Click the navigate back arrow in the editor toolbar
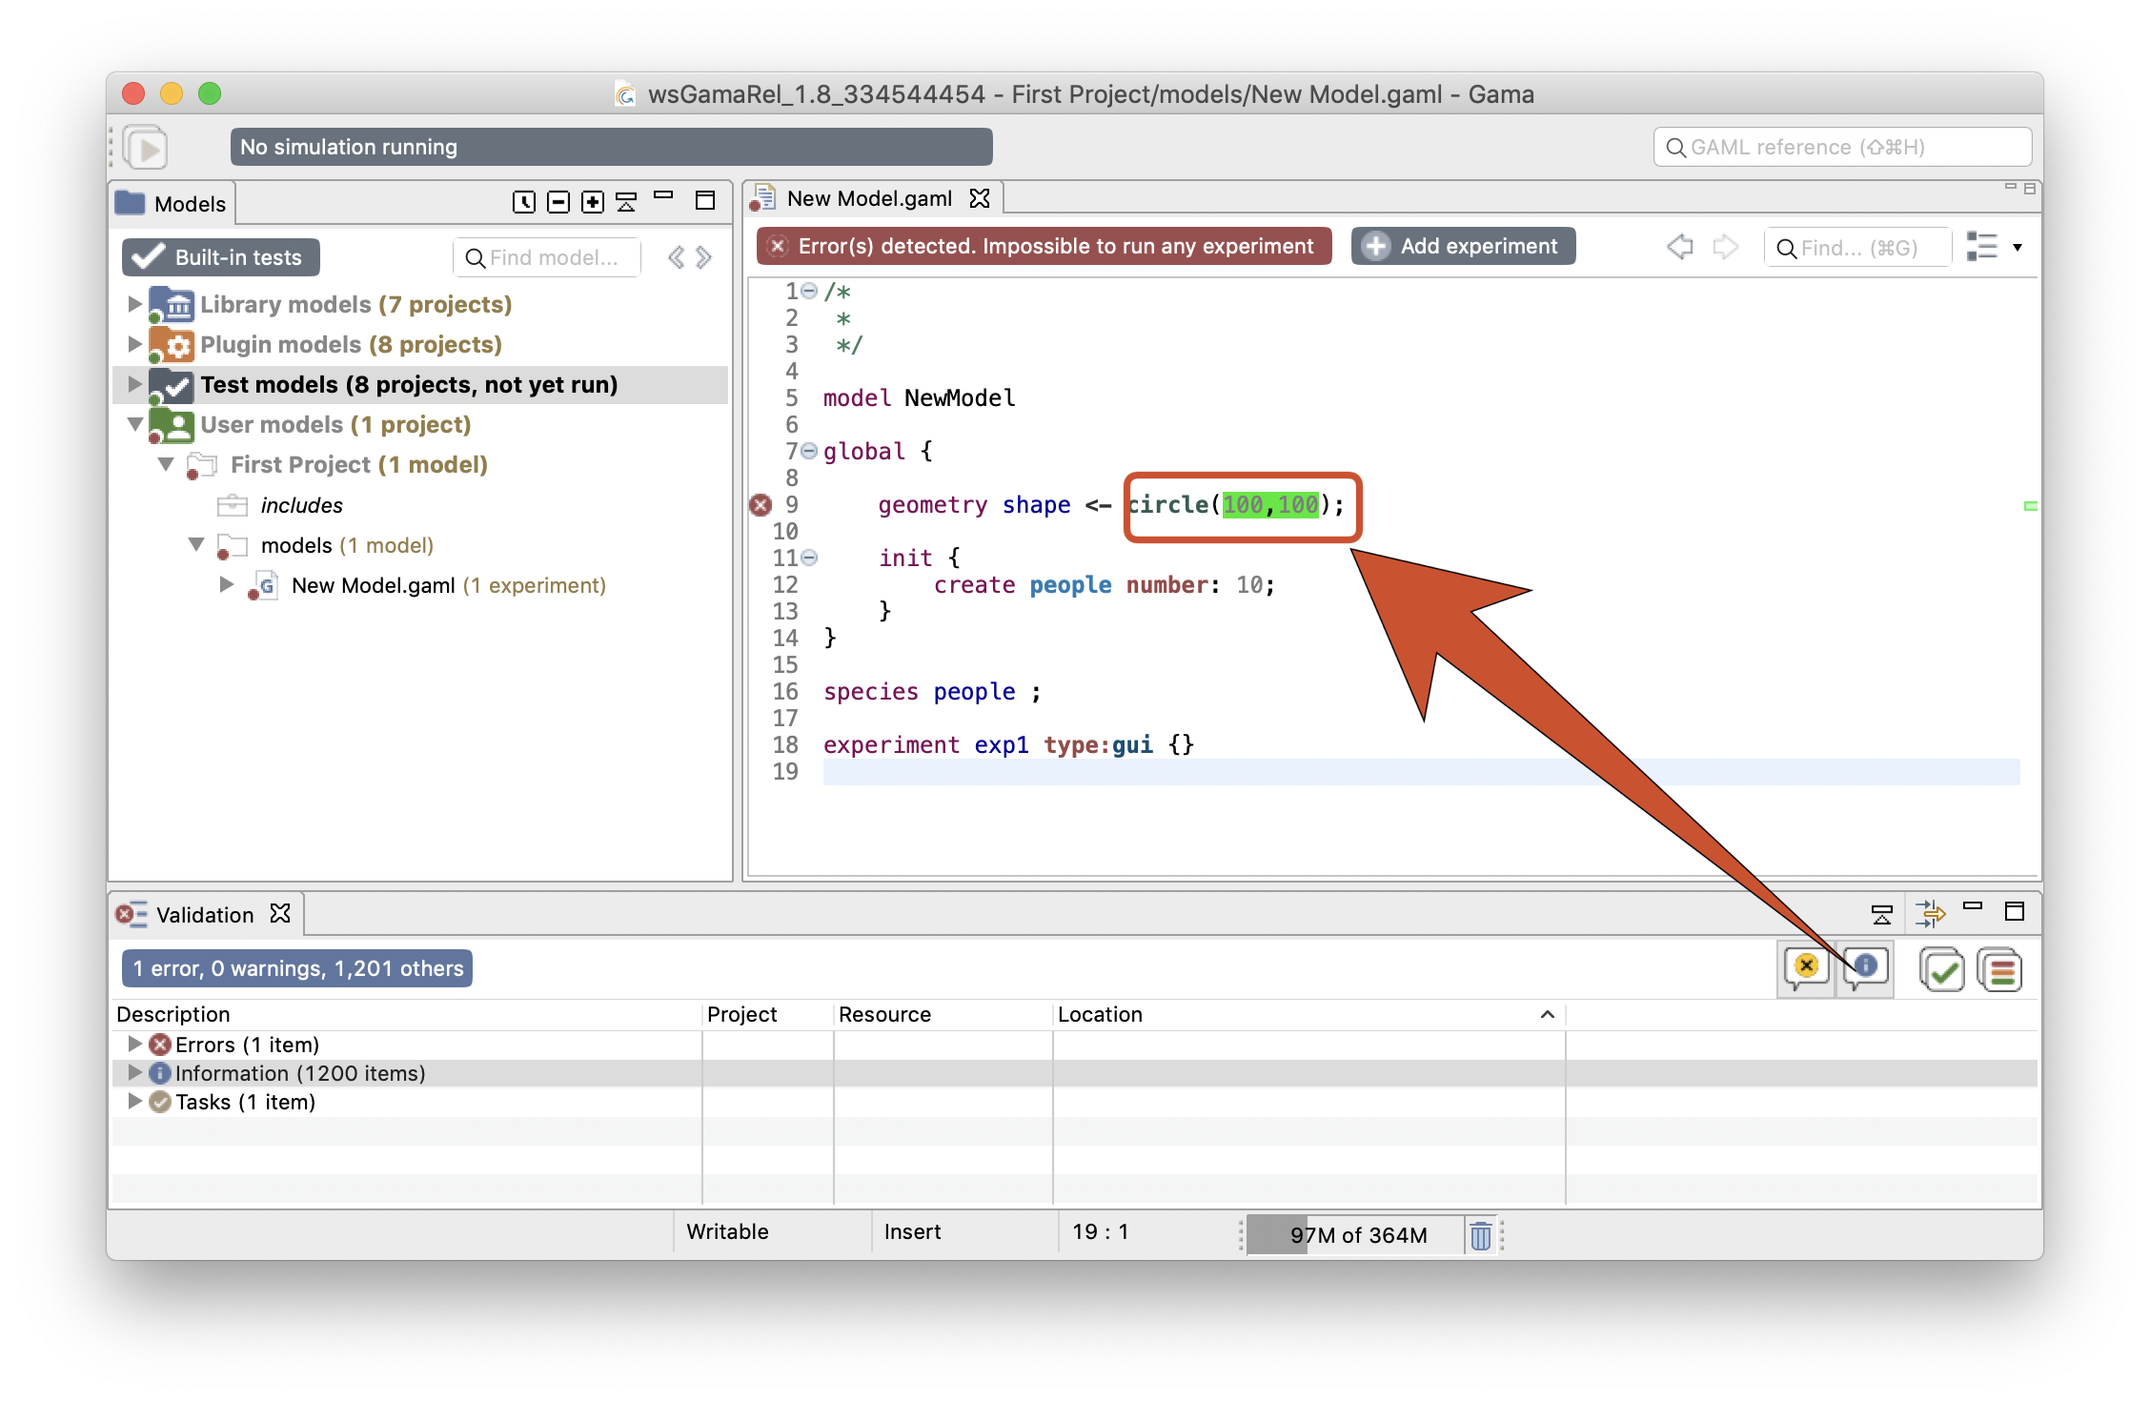This screenshot has width=2150, height=1401. [x=1681, y=246]
